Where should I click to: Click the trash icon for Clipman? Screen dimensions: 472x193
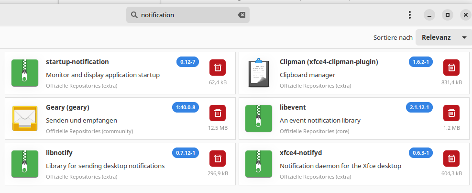451,68
